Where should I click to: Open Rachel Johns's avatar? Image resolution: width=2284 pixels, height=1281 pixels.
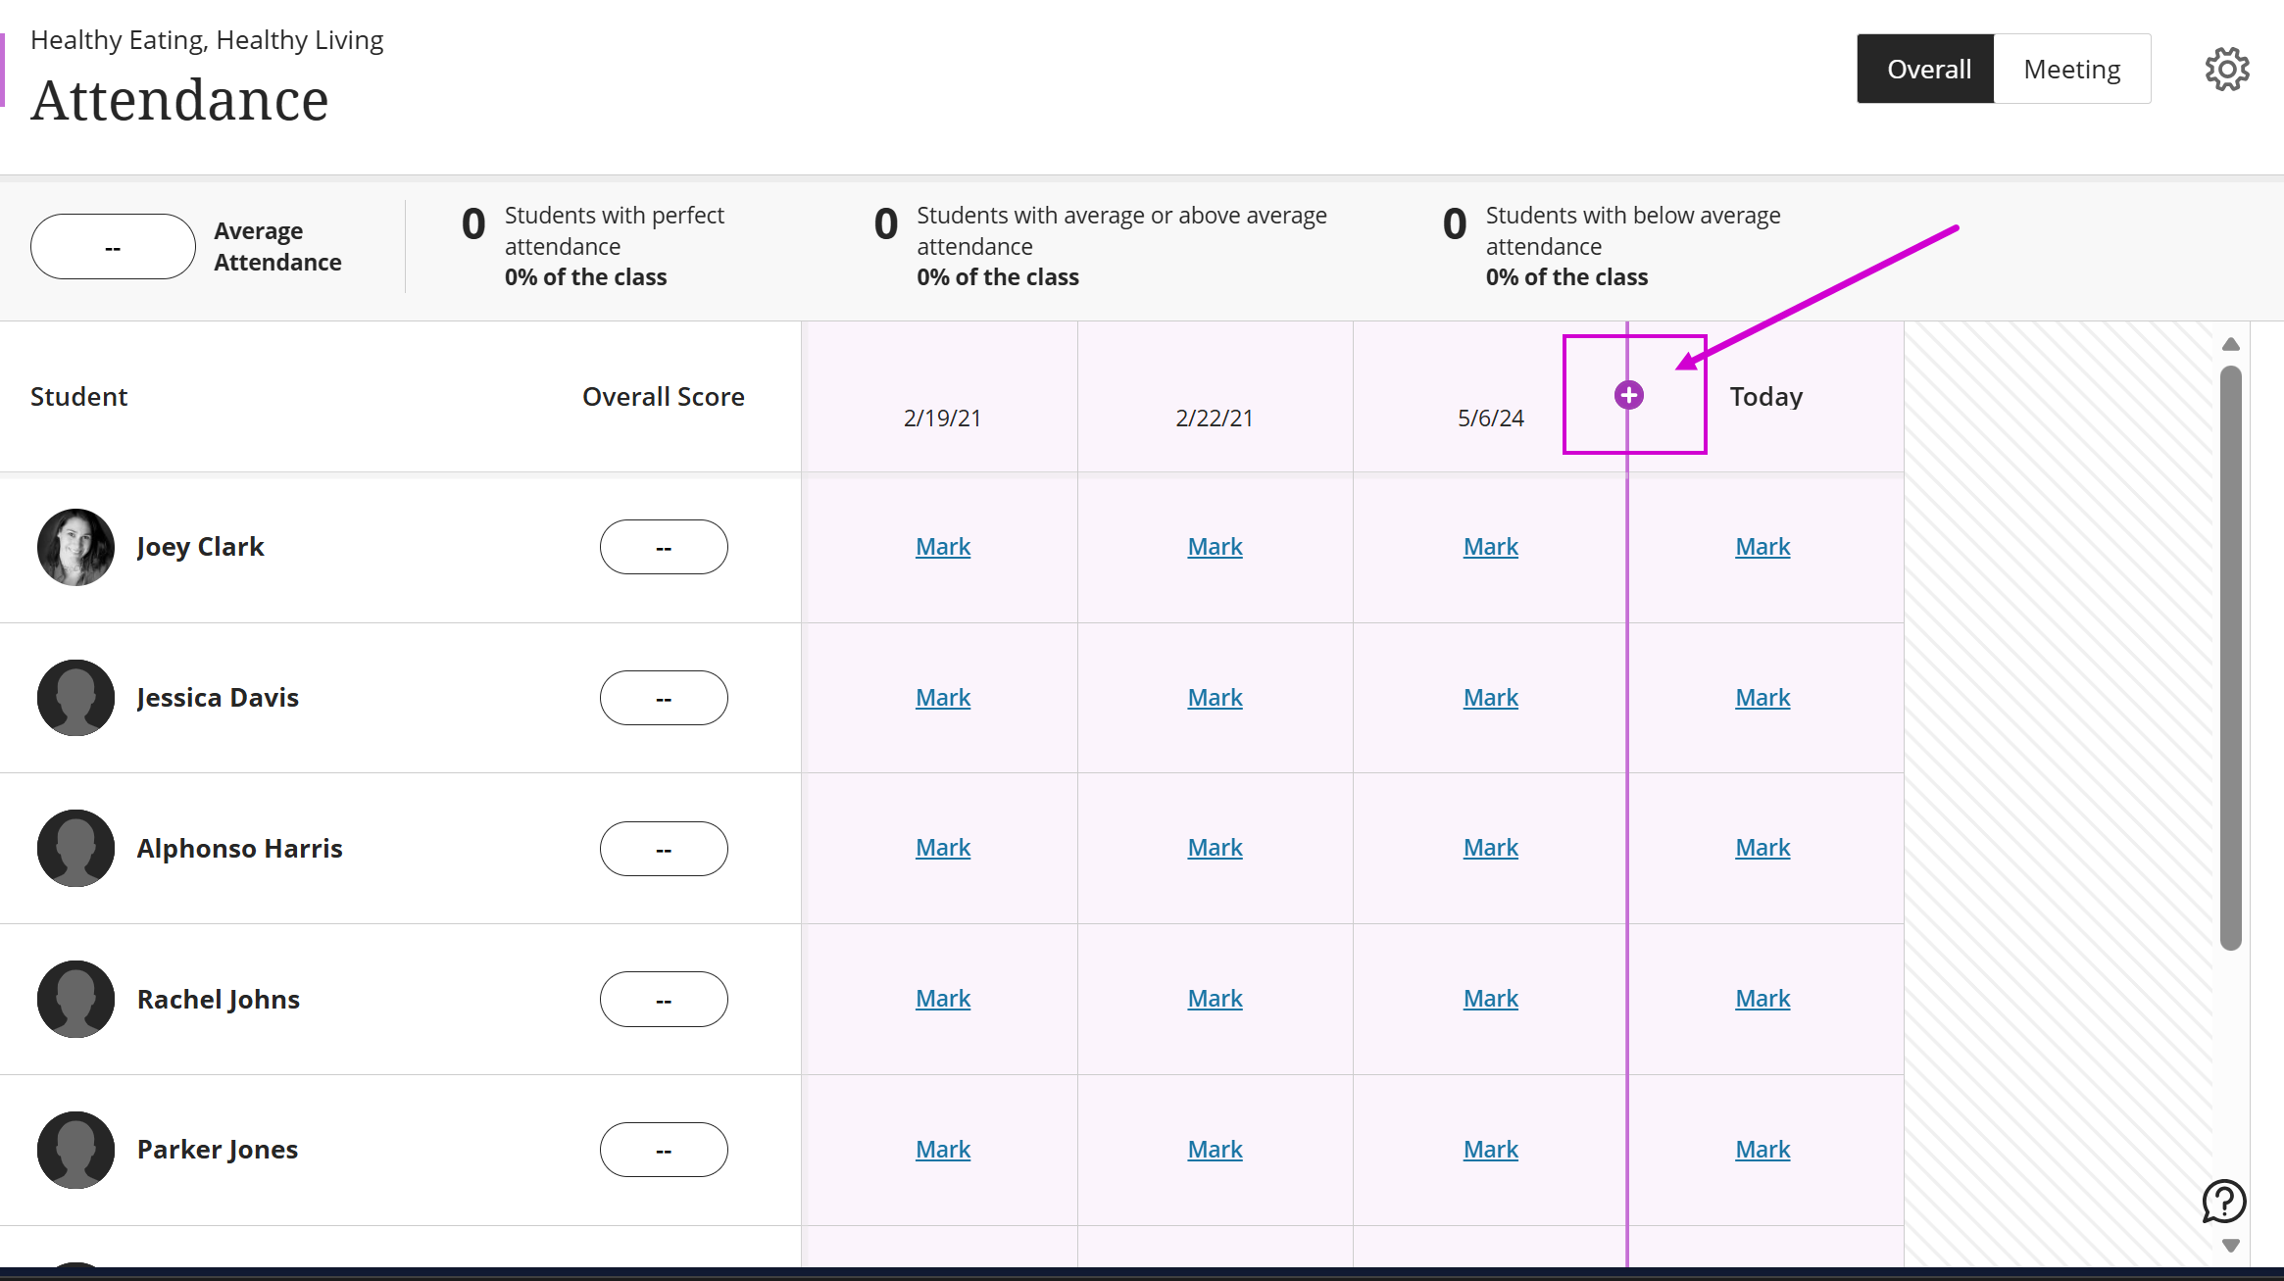(75, 999)
